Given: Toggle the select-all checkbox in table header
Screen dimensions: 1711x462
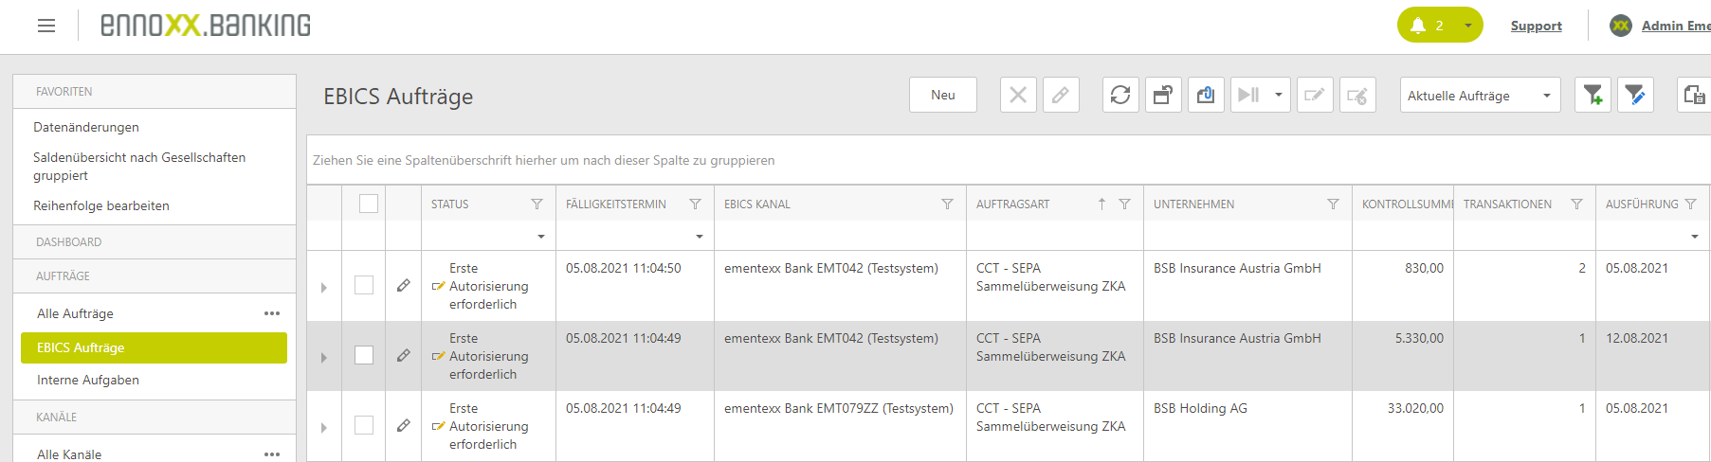Looking at the screenshot, I should pyautogui.click(x=369, y=204).
